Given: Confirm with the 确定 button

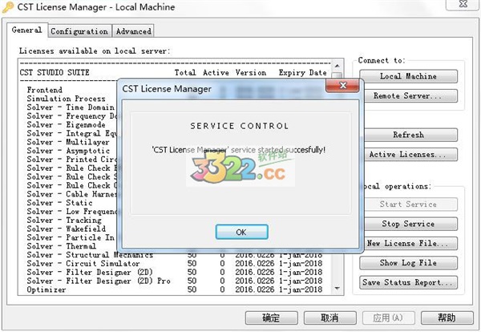Looking at the screenshot, I should pyautogui.click(x=271, y=318).
